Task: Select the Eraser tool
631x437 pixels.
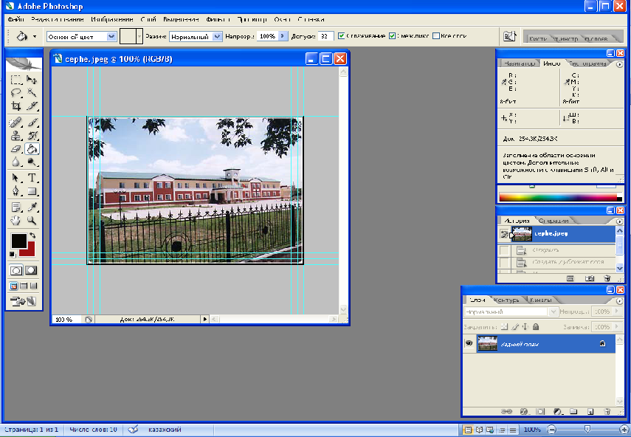Action: coord(16,149)
